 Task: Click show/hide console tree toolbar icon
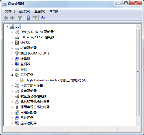pyautogui.click(x=20, y=18)
